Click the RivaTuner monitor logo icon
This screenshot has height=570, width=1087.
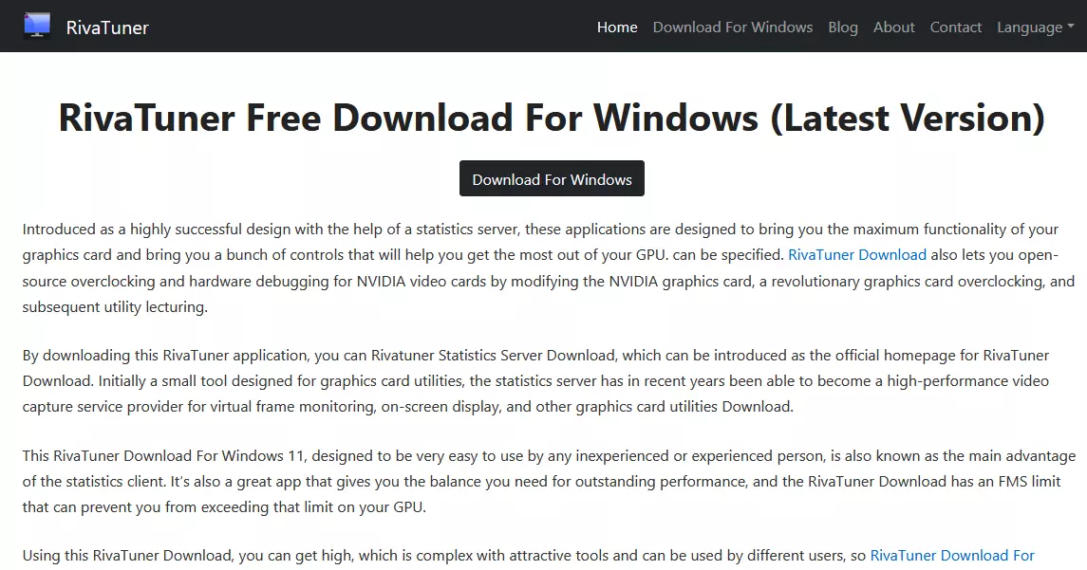(37, 26)
